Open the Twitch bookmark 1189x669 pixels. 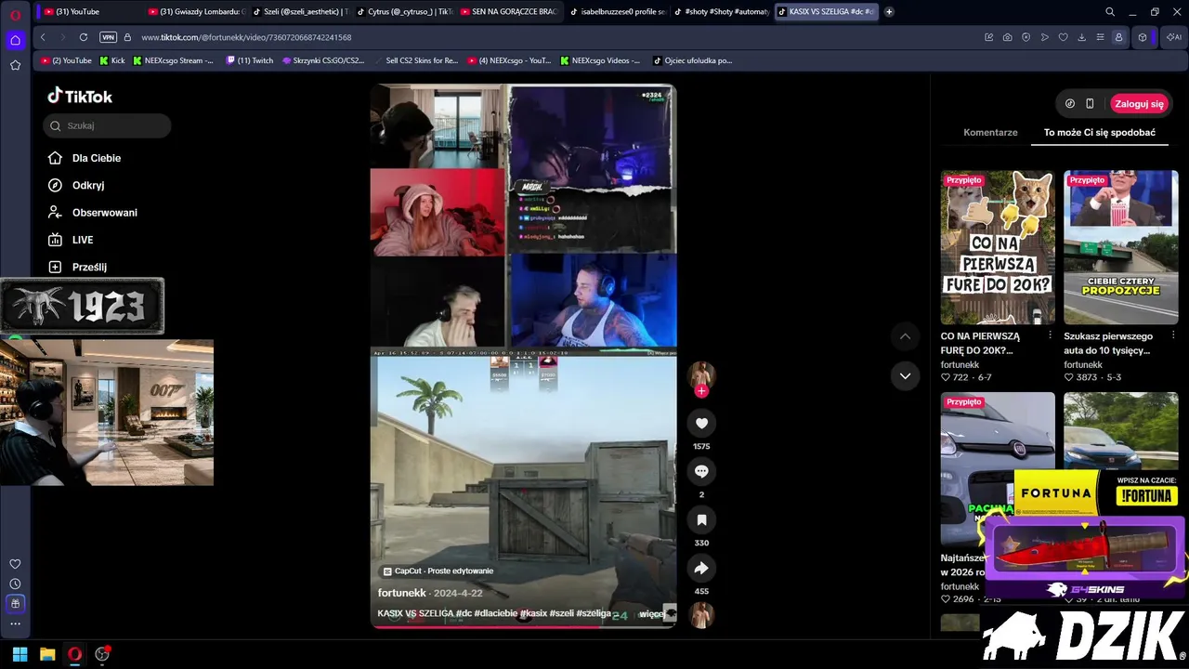coord(250,60)
